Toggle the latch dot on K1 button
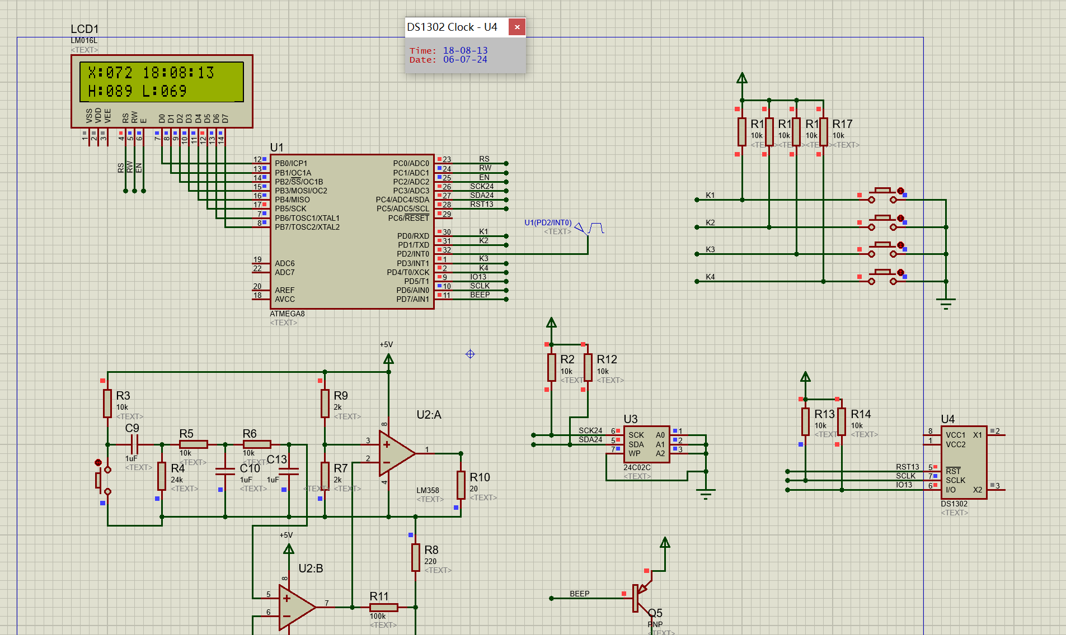This screenshot has height=635, width=1066. click(900, 191)
